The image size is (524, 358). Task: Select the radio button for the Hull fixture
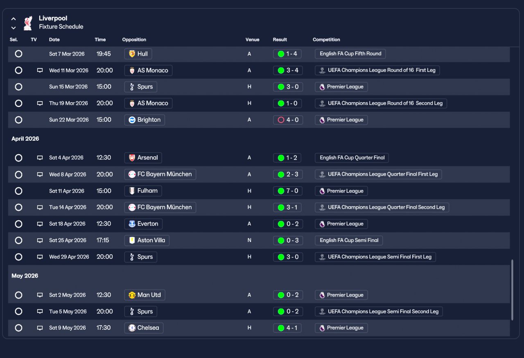18,54
